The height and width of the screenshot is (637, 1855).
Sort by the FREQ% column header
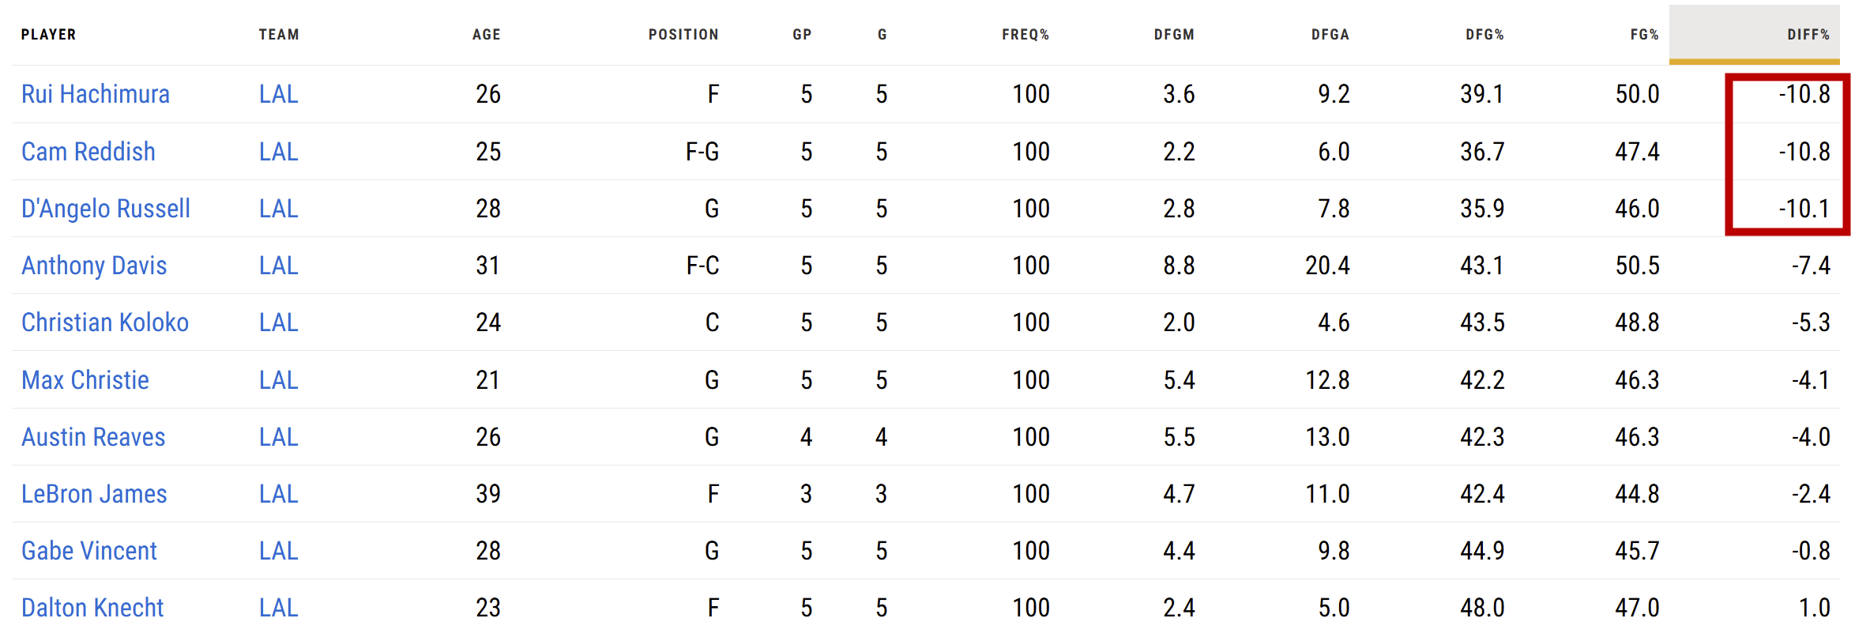[1025, 35]
